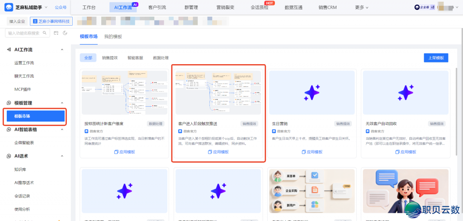Click the 上架模板 button
This screenshot has width=463, height=221.
point(436,58)
